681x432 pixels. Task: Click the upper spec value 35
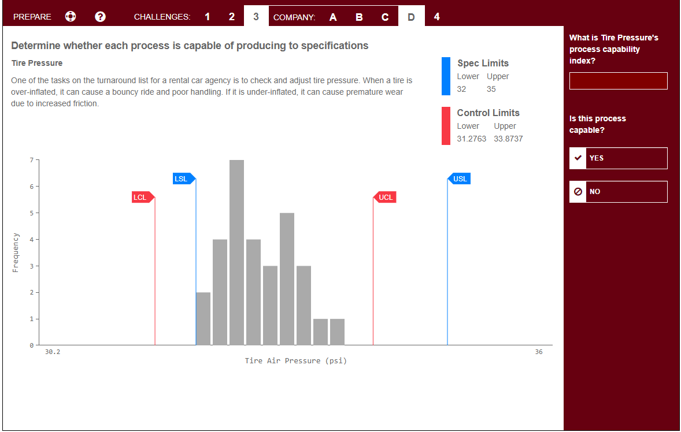tap(491, 89)
